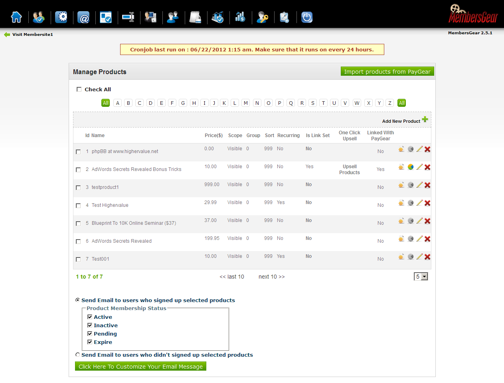Edit Test Highervalue using pencil icon
Image resolution: width=504 pixels, height=383 pixels.
point(419,203)
